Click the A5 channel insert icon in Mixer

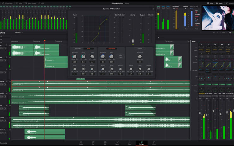229,56
